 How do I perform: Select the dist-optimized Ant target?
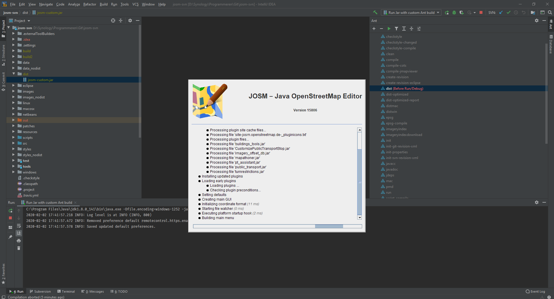pyautogui.click(x=397, y=94)
